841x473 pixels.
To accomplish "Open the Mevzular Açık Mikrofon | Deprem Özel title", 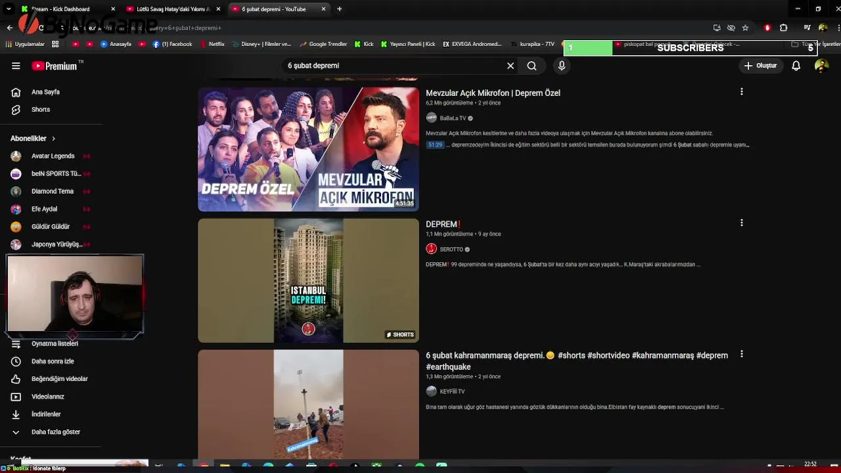I will 493,93.
